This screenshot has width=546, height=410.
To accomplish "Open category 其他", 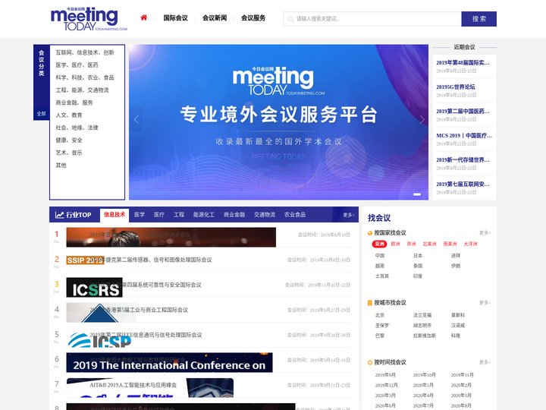I will 61,166.
